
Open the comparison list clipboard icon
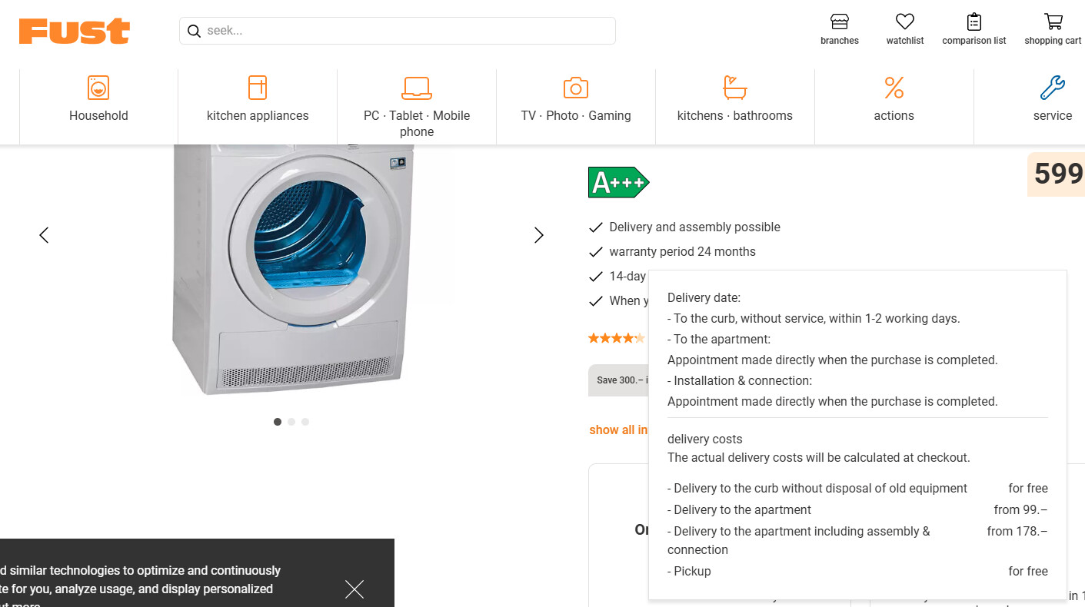click(x=974, y=22)
